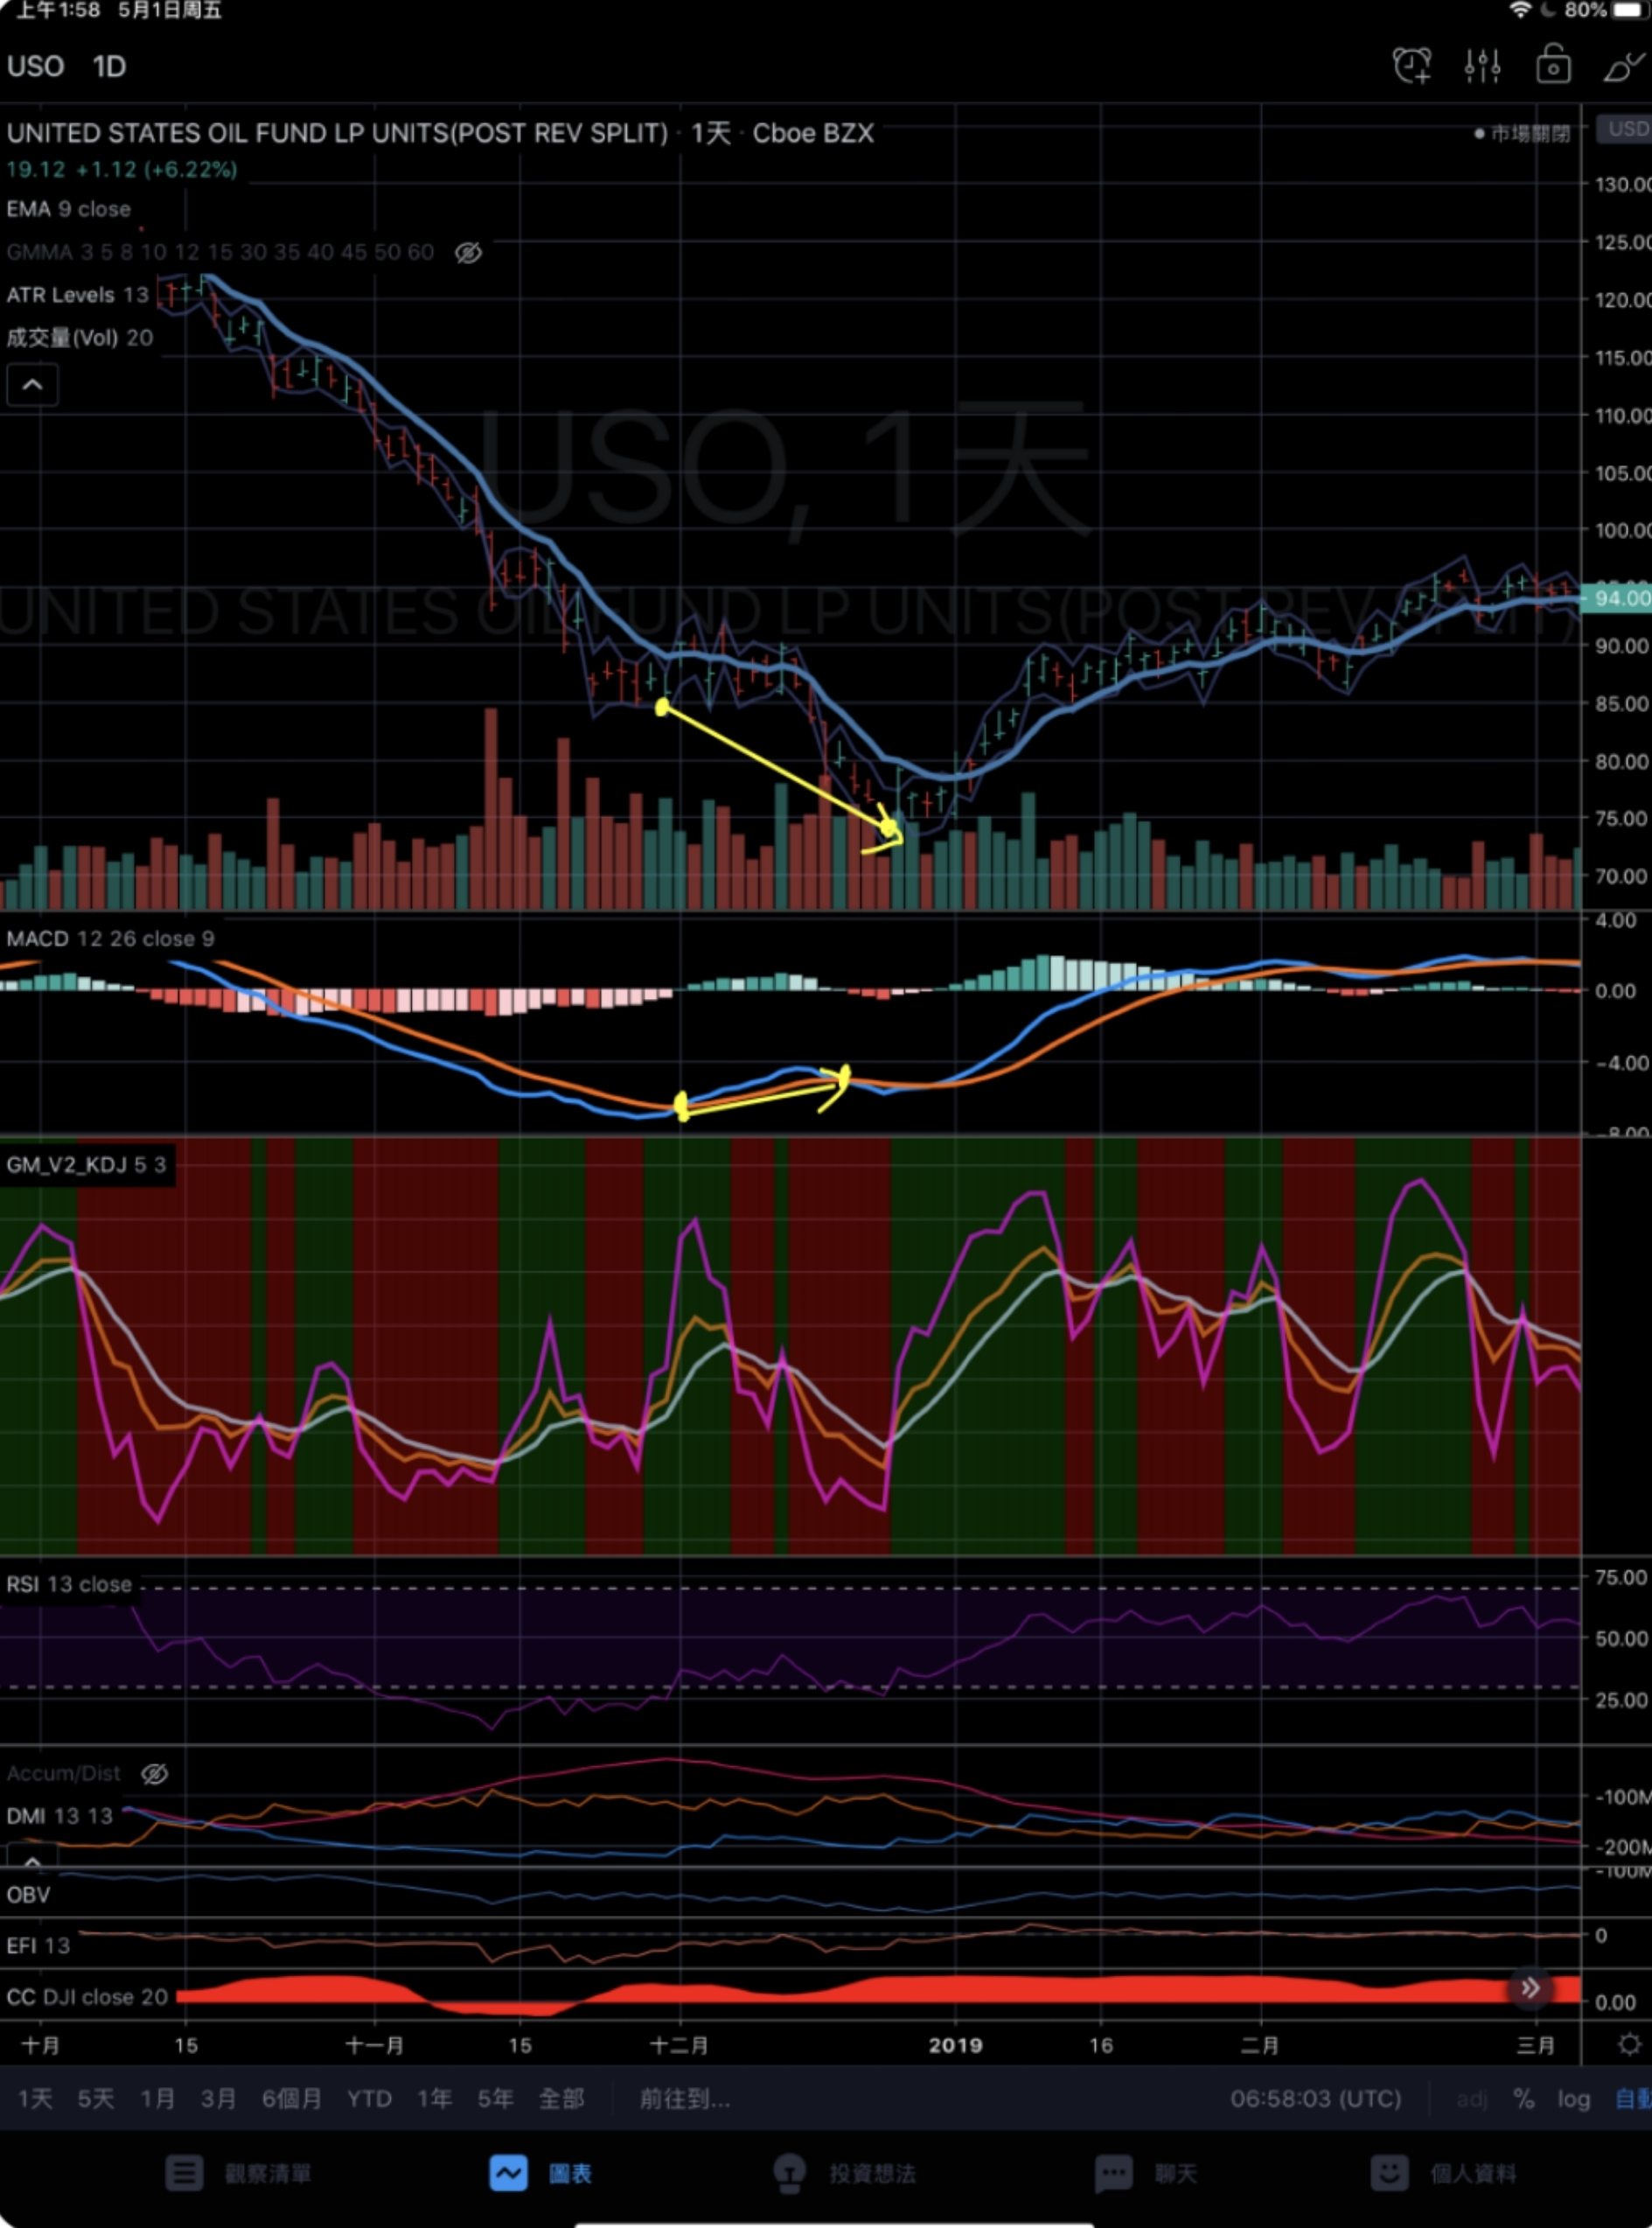Open the drawing tools brush icon
Image resolution: width=1652 pixels, height=2228 pixels.
click(x=1624, y=66)
